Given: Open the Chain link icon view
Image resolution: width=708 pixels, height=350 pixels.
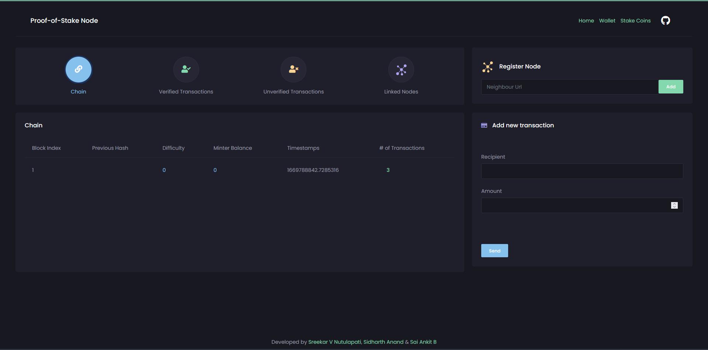Looking at the screenshot, I should tap(78, 69).
